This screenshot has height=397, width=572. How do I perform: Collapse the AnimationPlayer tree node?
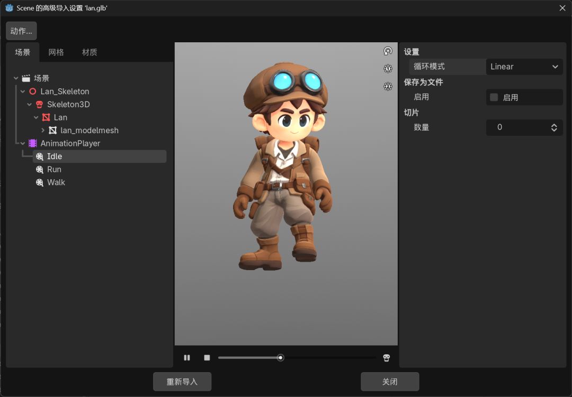point(23,143)
